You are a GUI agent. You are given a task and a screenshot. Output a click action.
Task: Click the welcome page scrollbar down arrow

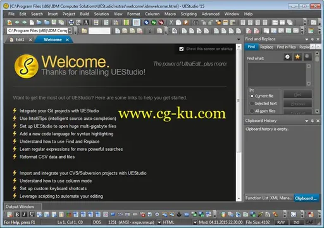coord(239,198)
